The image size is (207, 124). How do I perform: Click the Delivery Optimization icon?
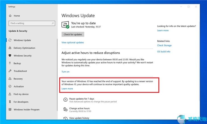10,48
